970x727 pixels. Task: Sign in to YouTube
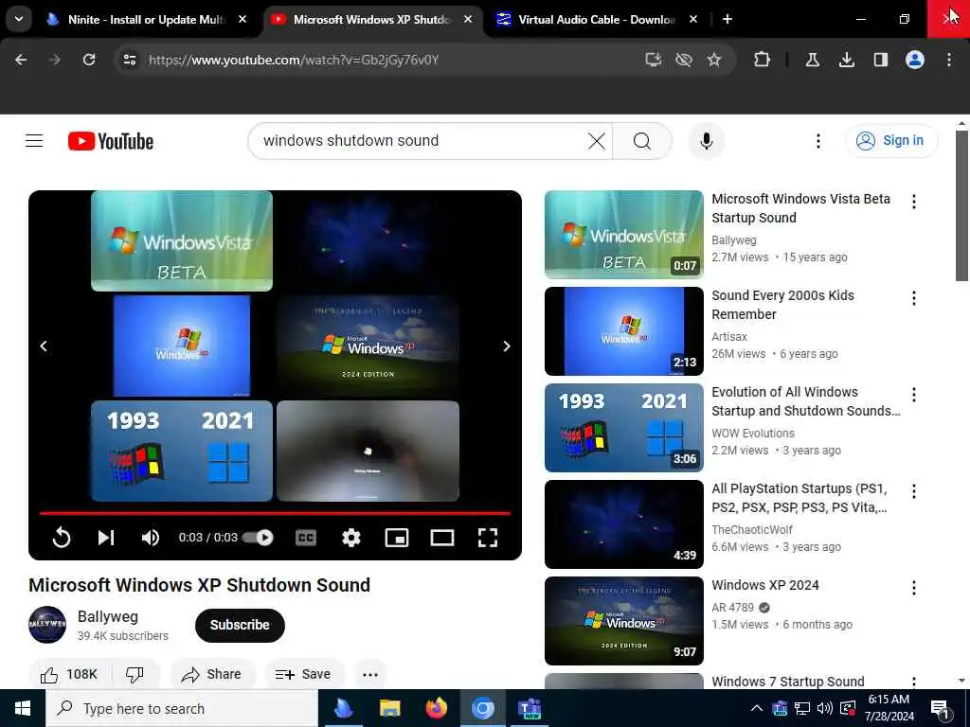[890, 141]
